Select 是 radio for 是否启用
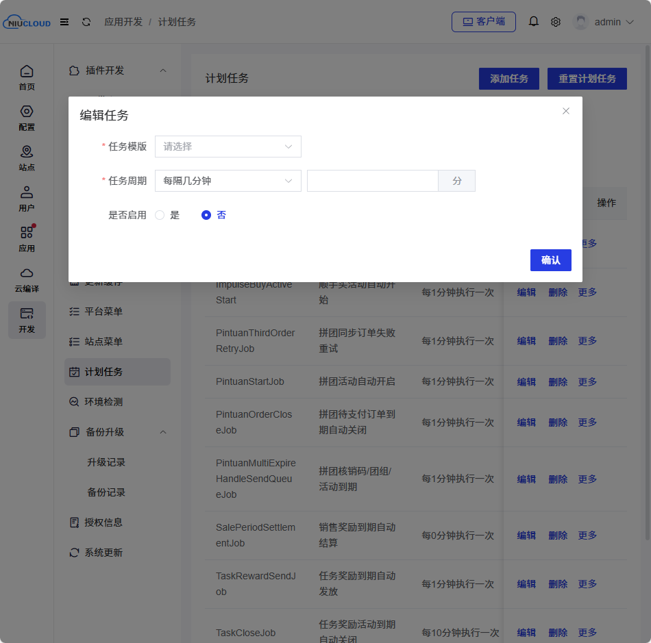This screenshot has width=651, height=643. point(160,215)
